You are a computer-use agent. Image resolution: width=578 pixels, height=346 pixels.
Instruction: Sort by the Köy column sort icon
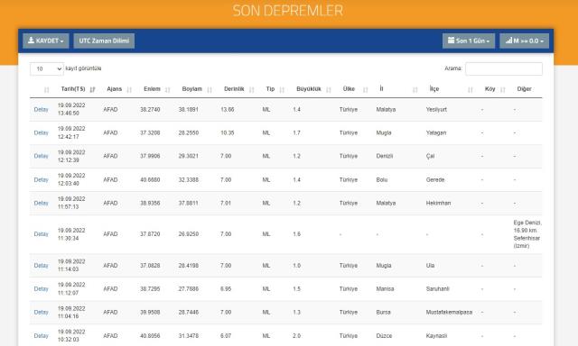(502, 89)
